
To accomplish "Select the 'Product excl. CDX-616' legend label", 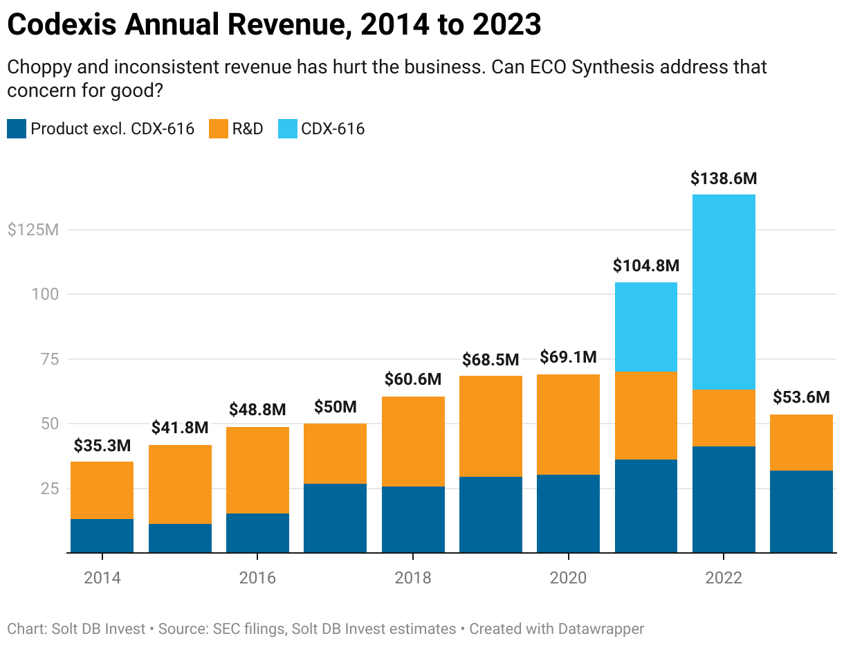I will 113,129.
